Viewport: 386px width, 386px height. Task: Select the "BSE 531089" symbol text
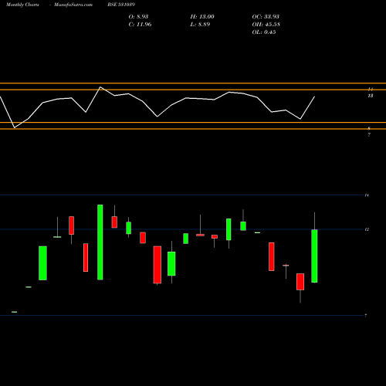121,5
